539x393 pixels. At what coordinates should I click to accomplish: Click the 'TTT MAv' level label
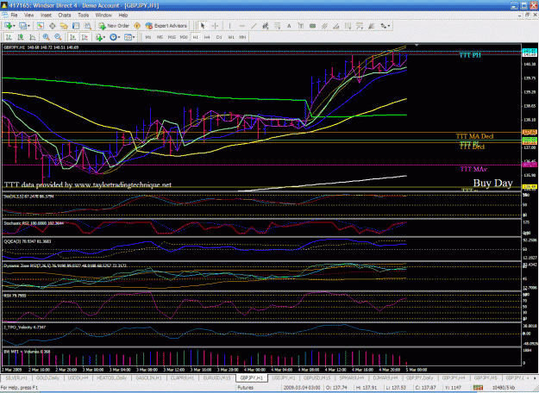tap(473, 169)
